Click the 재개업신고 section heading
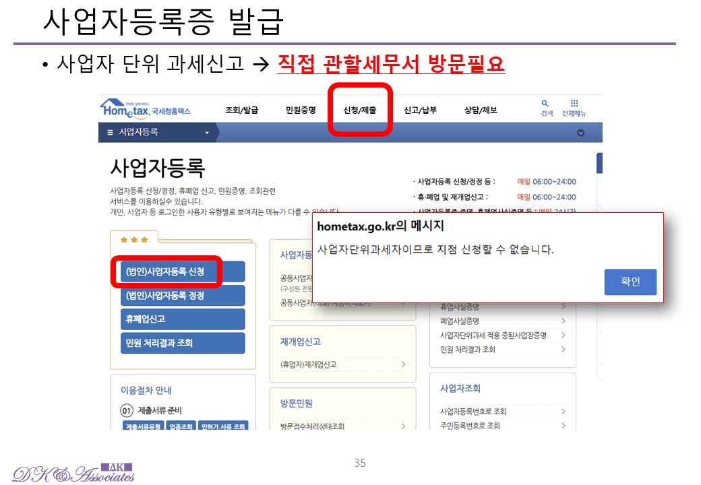701x485 pixels. (301, 342)
